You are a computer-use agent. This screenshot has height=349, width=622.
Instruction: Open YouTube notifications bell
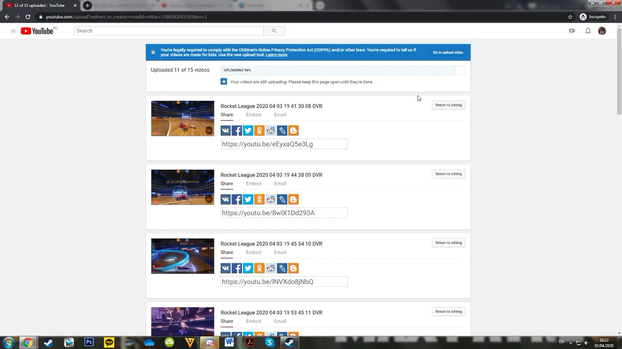(x=588, y=31)
